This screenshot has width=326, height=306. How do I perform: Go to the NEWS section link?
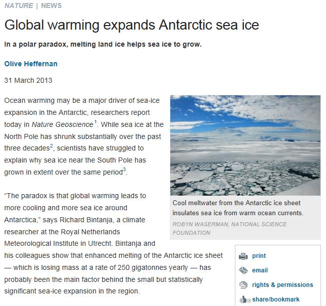click(51, 6)
